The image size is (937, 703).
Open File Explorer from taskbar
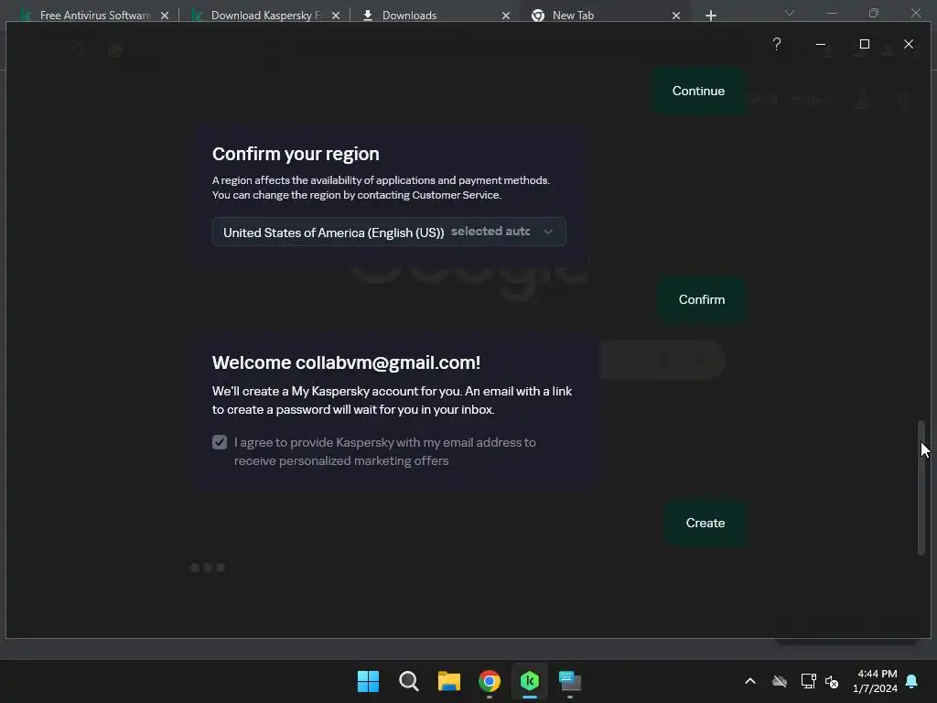pyautogui.click(x=448, y=681)
